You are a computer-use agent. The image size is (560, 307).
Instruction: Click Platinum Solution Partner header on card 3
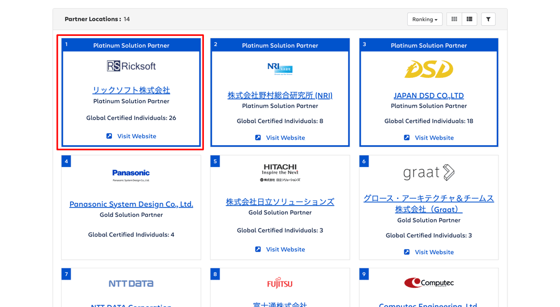pyautogui.click(x=428, y=45)
